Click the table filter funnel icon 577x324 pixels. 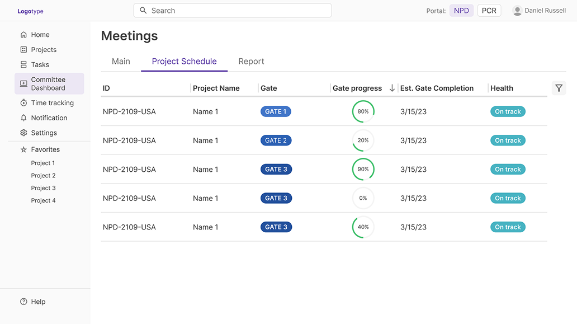click(x=559, y=88)
